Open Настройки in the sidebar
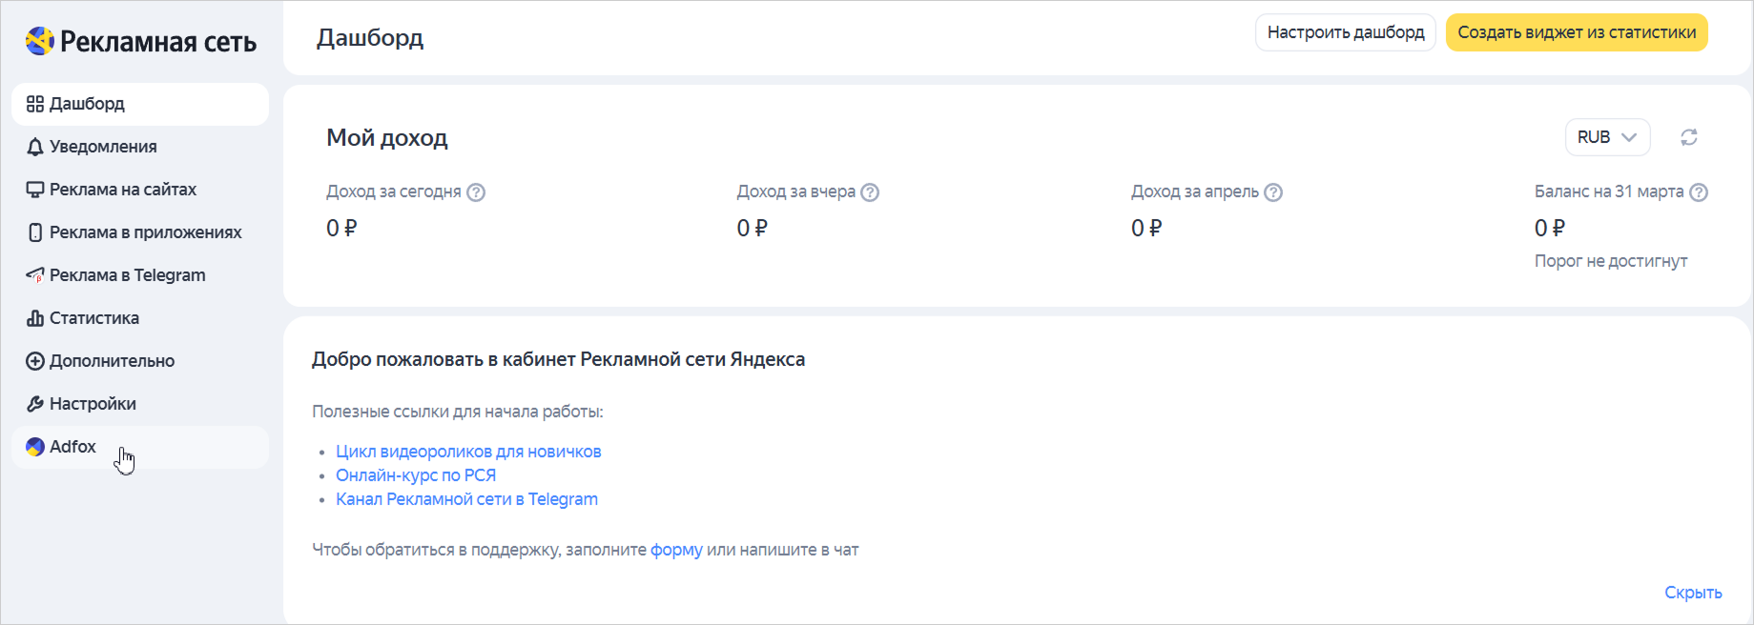This screenshot has height=625, width=1754. [x=93, y=404]
